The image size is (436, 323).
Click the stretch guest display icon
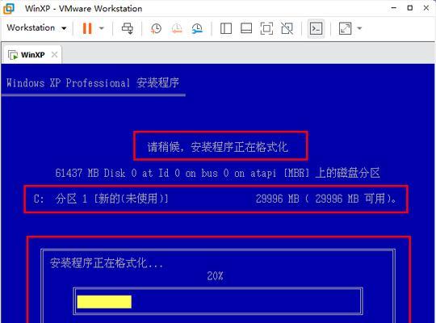(x=345, y=28)
